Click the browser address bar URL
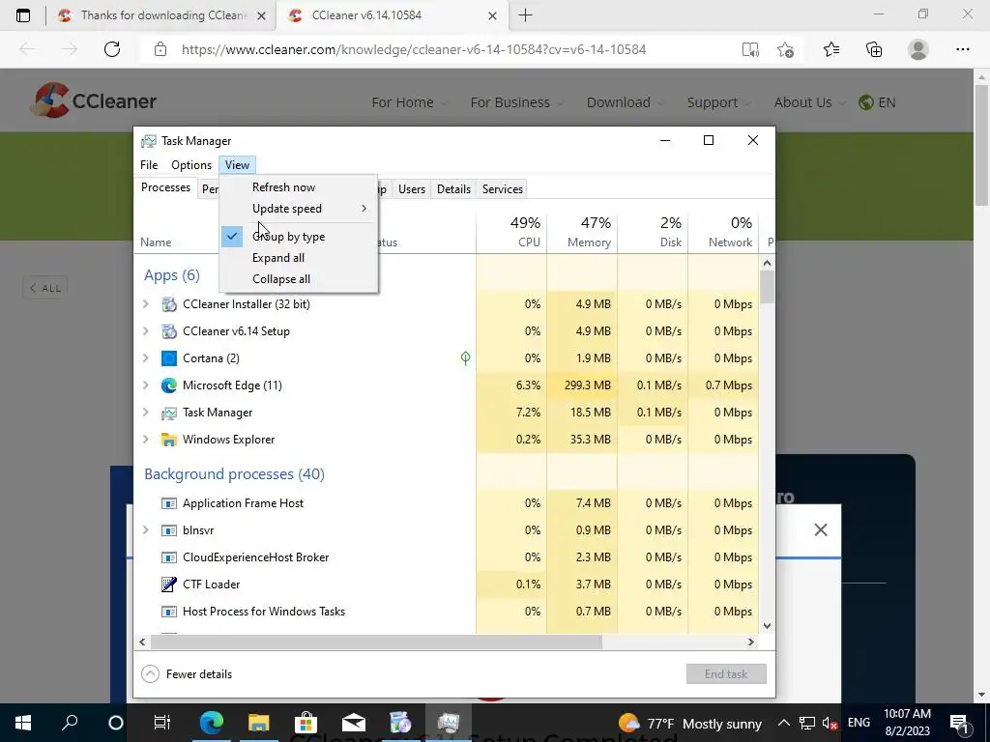The image size is (990, 742). click(414, 49)
